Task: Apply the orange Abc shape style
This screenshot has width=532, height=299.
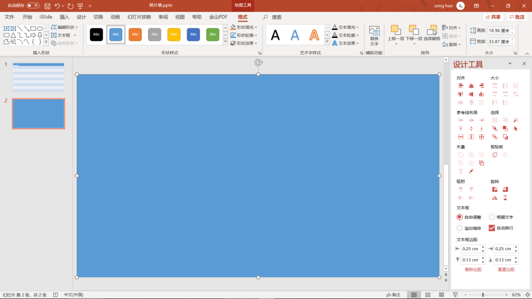Action: (x=135, y=34)
